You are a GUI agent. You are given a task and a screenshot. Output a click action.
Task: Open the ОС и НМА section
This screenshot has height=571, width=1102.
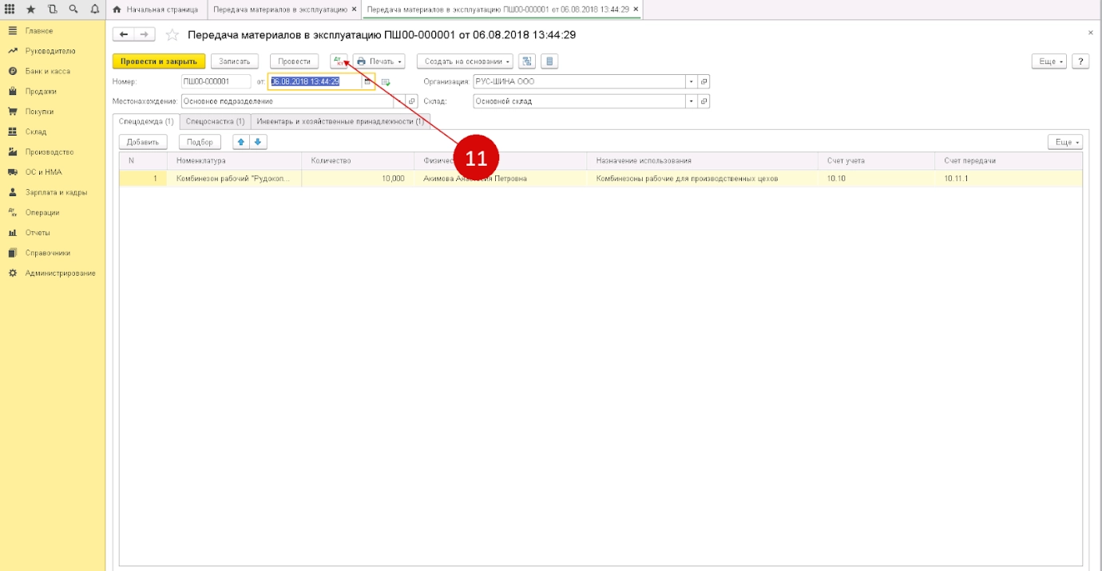(x=43, y=172)
